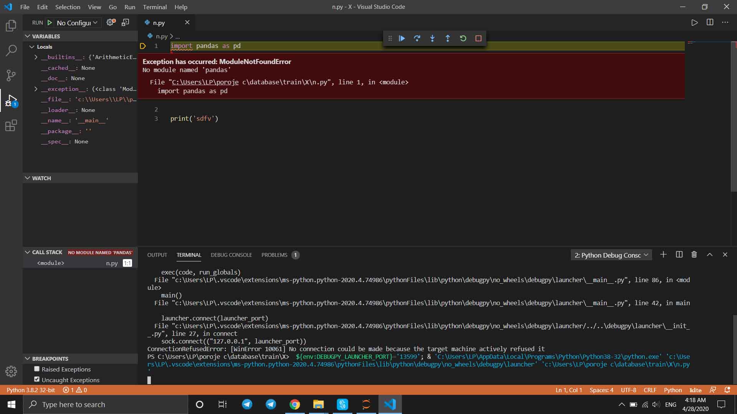Screen dimensions: 737x414
Task: Maximize the panel with up chevron
Action: tap(710, 255)
